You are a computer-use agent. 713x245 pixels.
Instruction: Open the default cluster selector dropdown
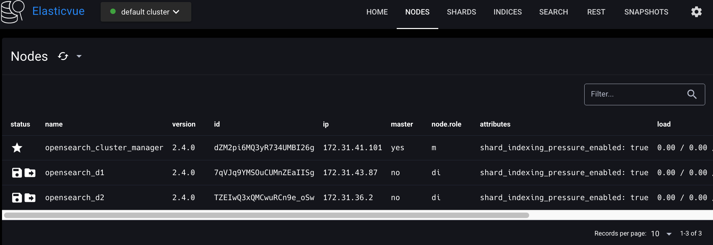(146, 12)
